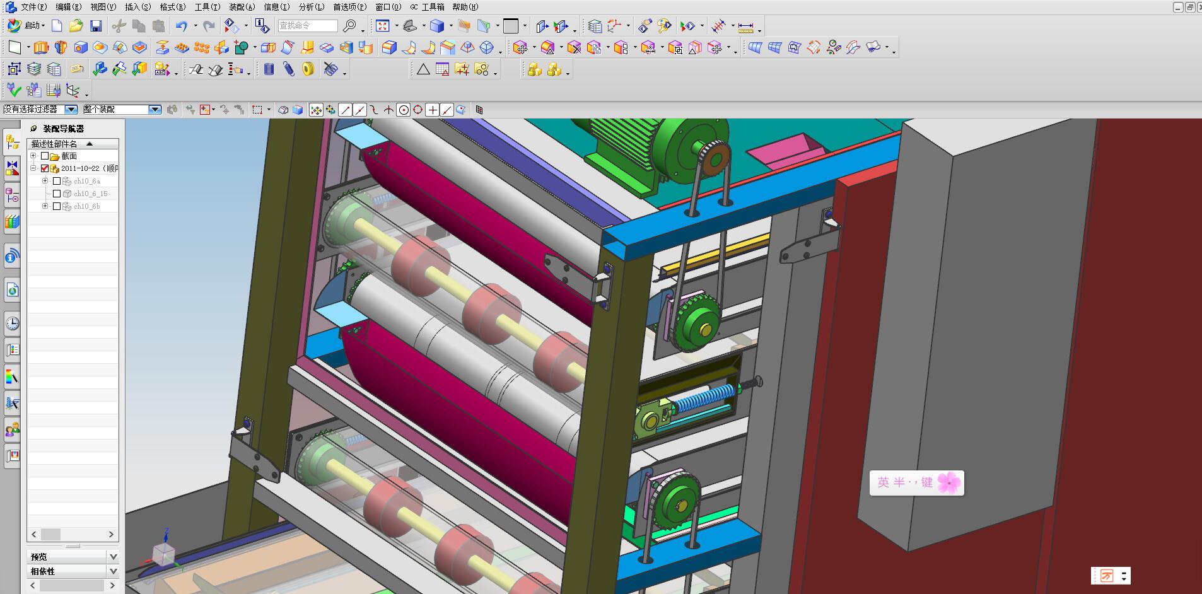Toggle the snap end point option
This screenshot has height=594, width=1202.
tap(345, 110)
